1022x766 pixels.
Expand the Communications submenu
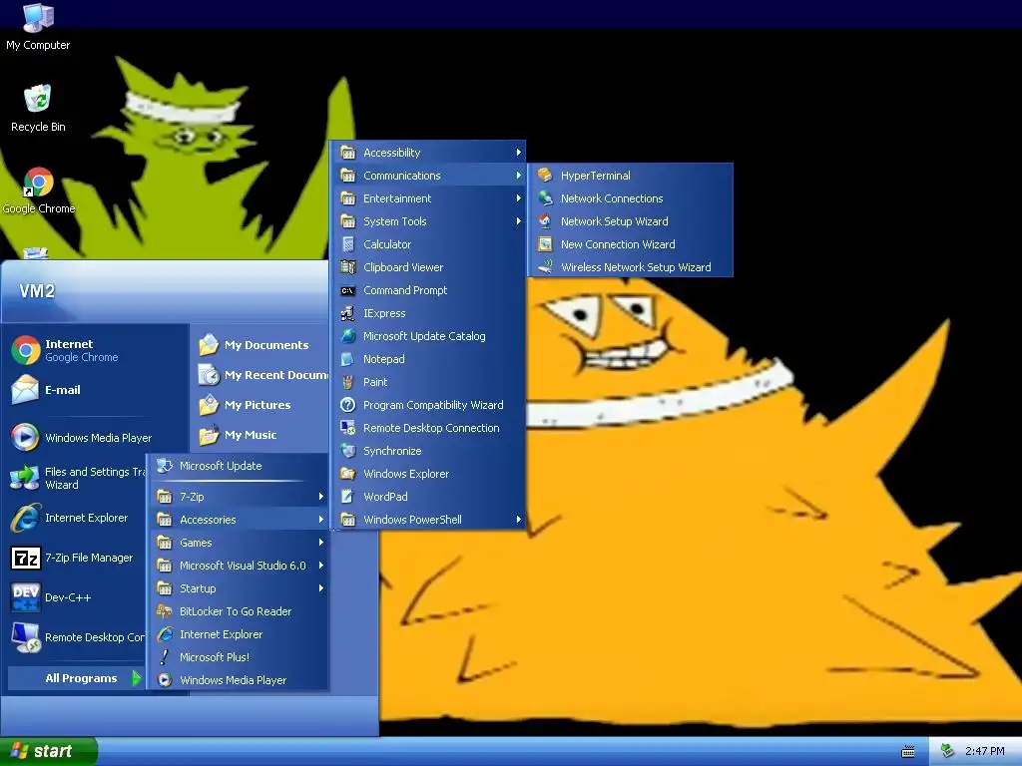429,176
